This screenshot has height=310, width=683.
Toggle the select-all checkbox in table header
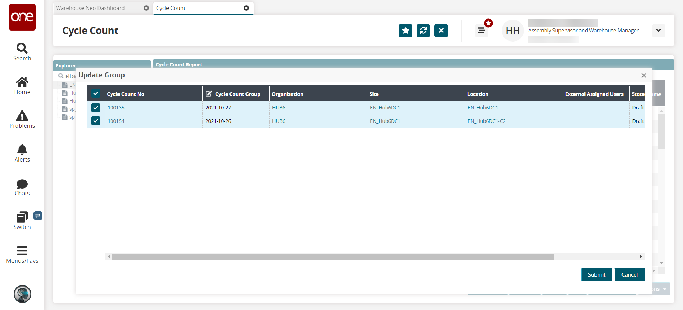[96, 94]
